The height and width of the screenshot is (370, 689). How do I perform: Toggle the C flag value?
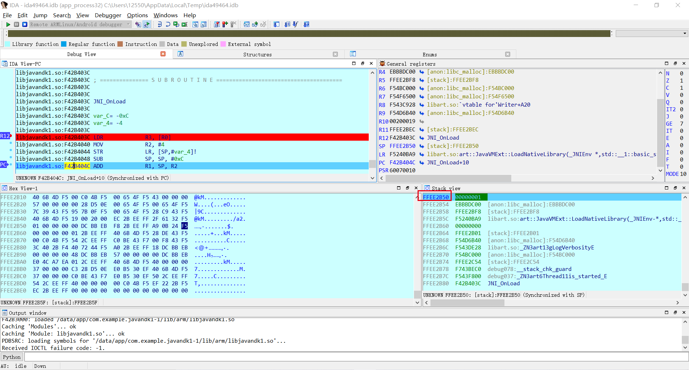tap(681, 88)
